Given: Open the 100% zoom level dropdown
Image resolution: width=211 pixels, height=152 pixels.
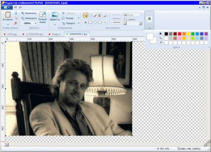Looking at the screenshot, I should coord(36,23).
